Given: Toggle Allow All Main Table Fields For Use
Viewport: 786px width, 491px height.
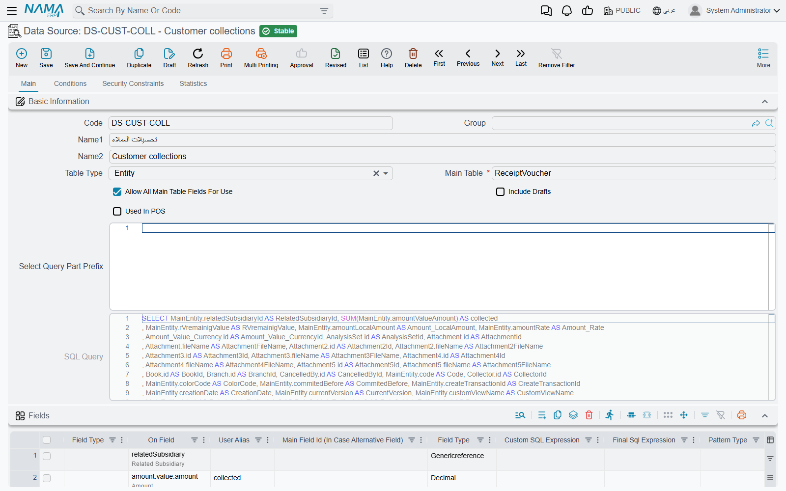Looking at the screenshot, I should click(117, 192).
